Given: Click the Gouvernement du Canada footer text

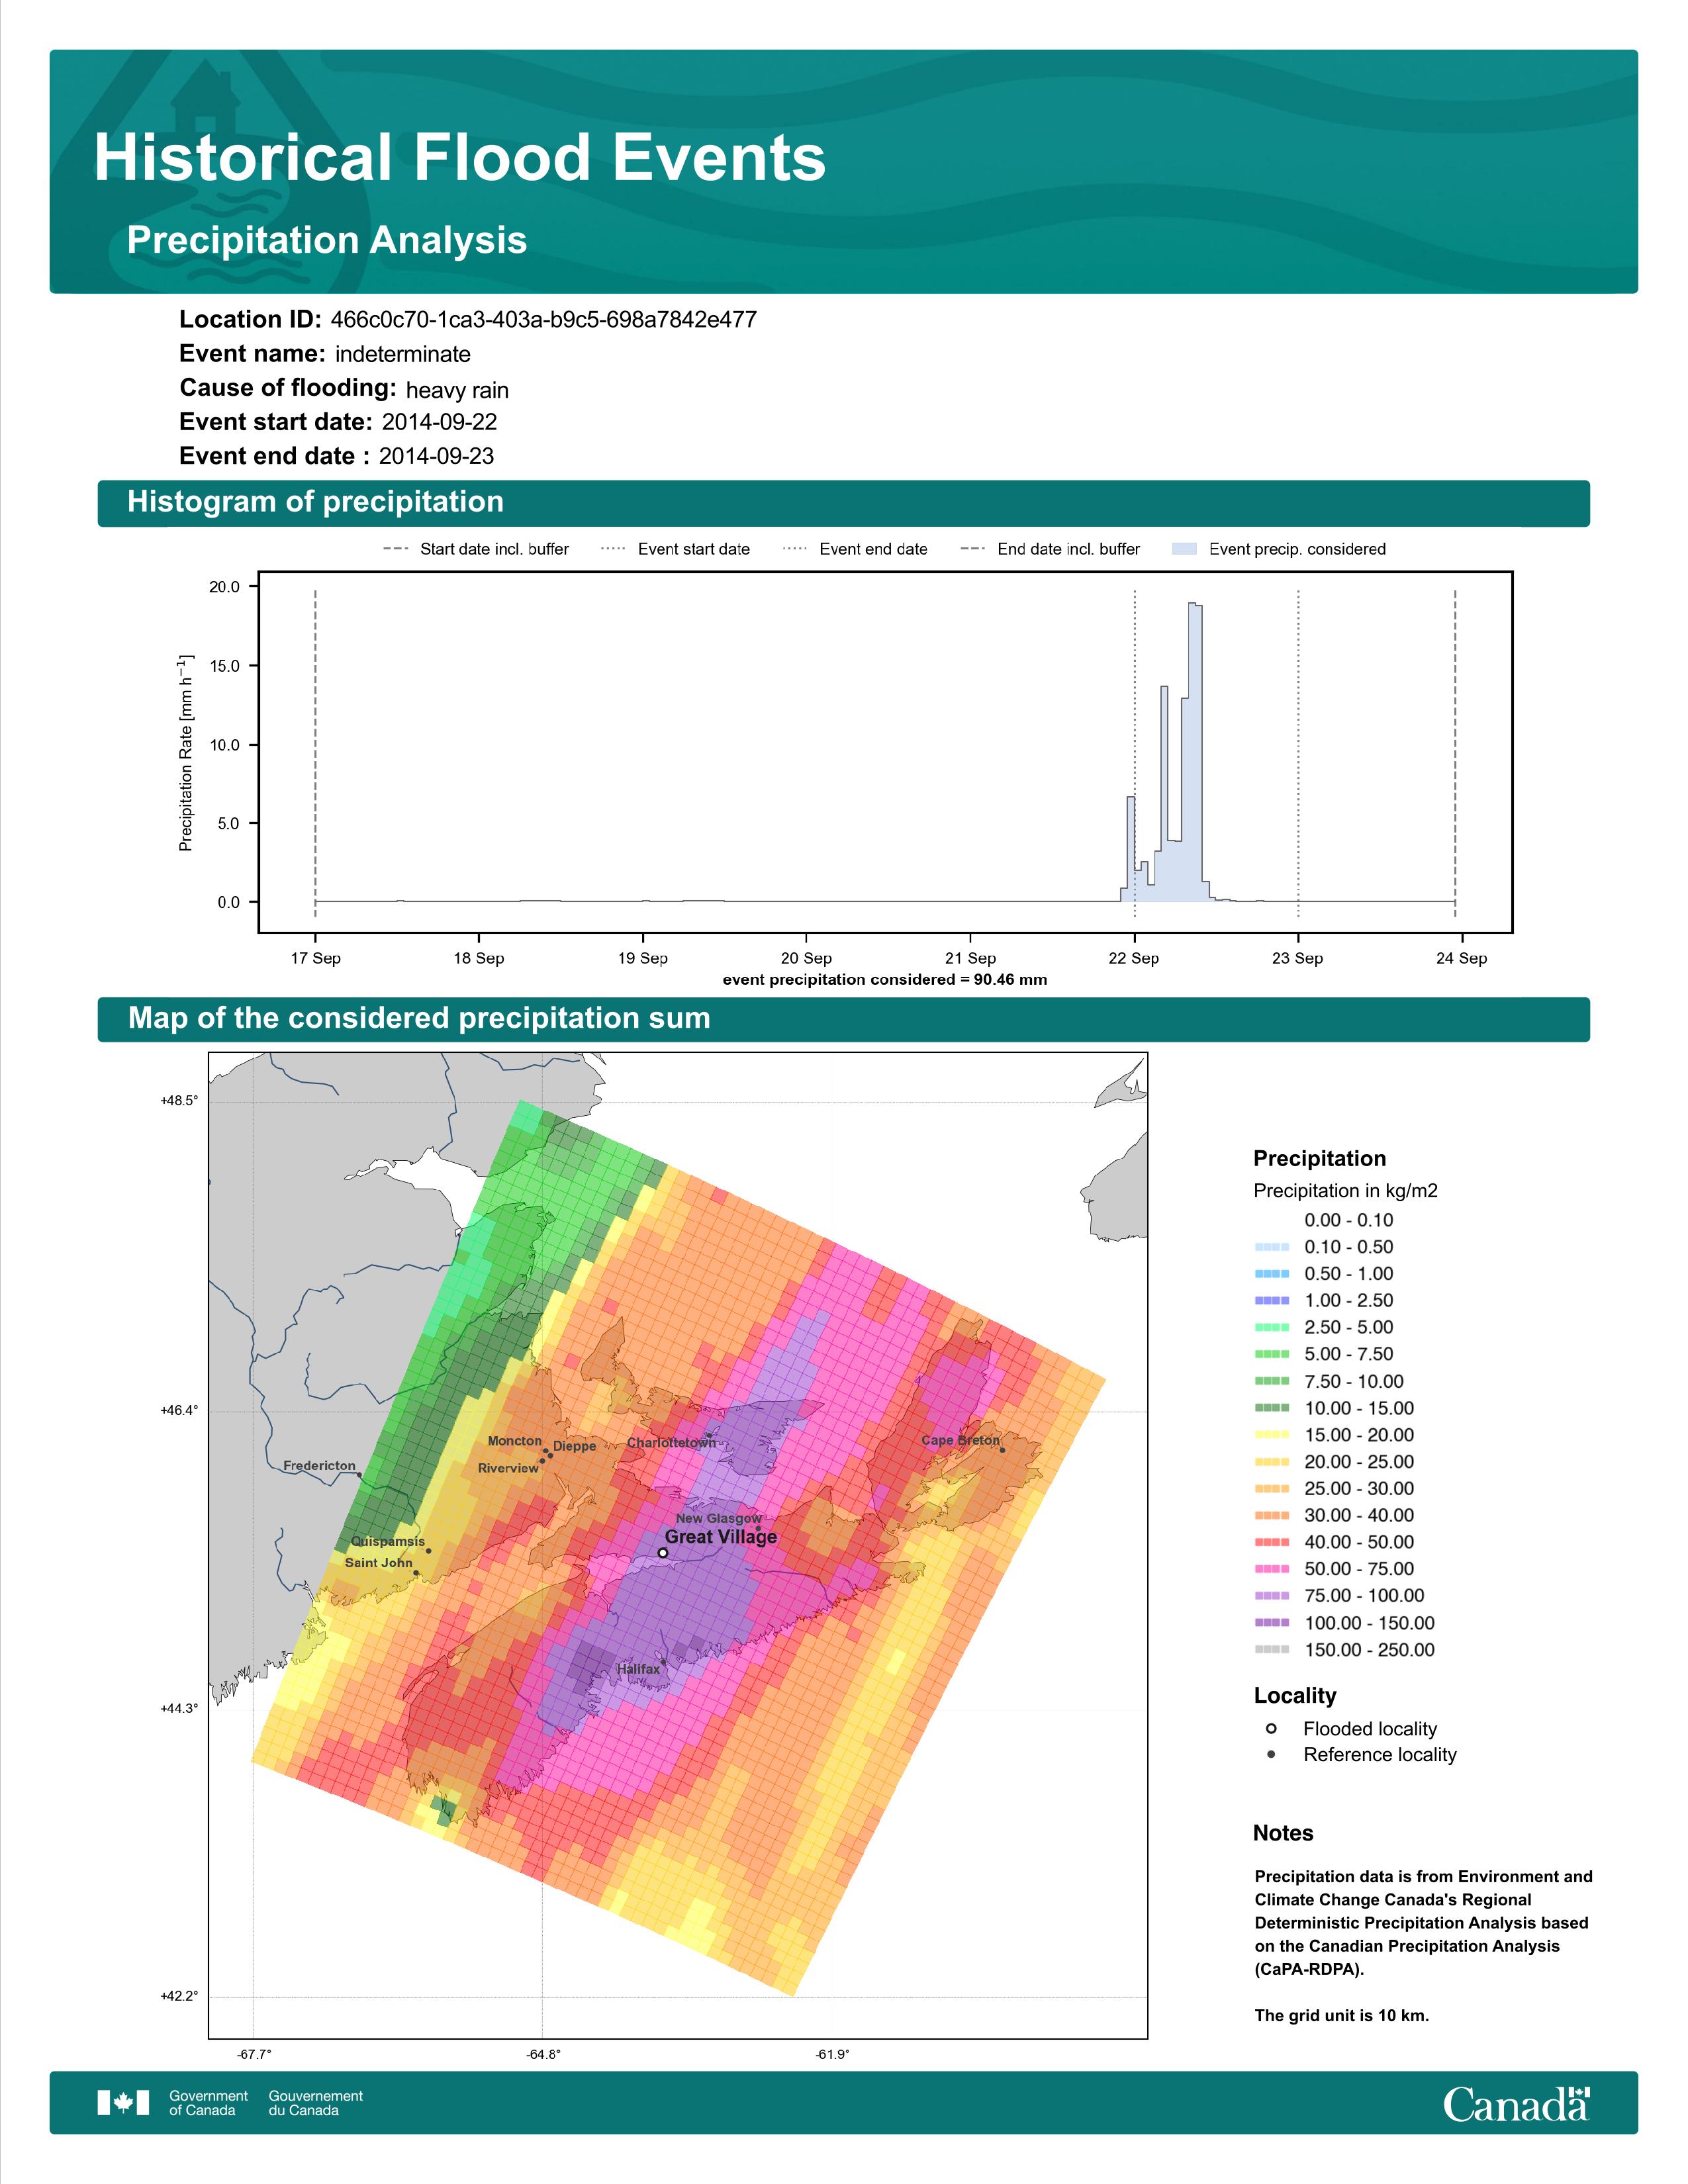Looking at the screenshot, I should click(315, 2103).
